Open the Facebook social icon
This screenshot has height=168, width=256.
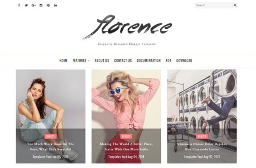[x=19, y=5]
